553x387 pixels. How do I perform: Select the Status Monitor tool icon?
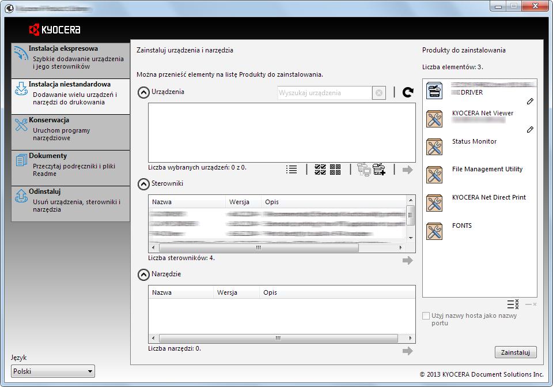click(434, 147)
